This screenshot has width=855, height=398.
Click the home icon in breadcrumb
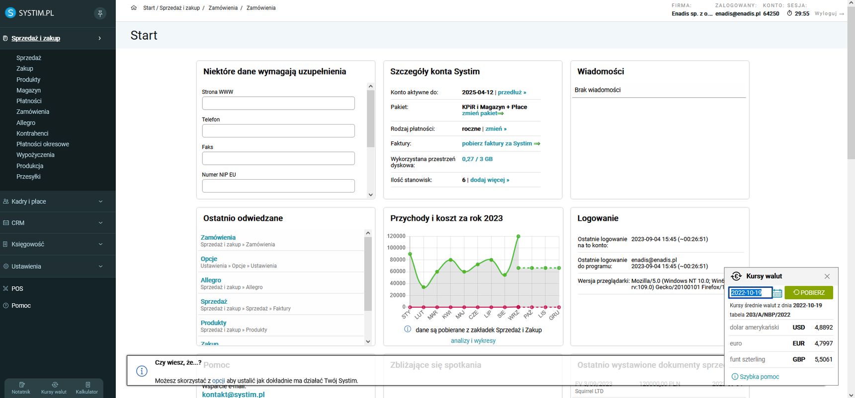[x=134, y=8]
